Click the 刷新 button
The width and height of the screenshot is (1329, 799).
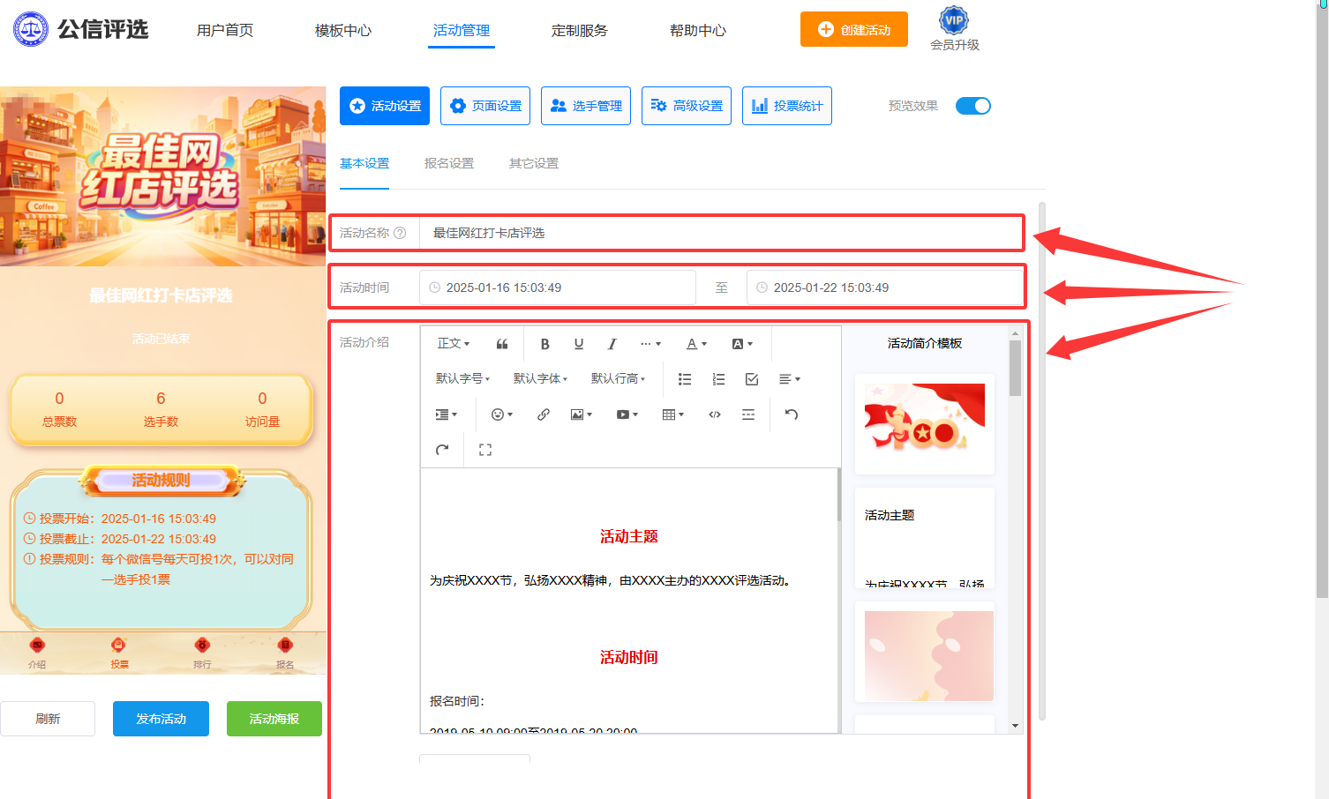click(48, 719)
